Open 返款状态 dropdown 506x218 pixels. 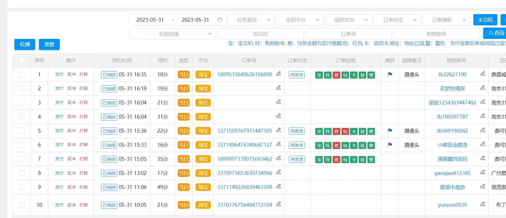click(x=349, y=20)
